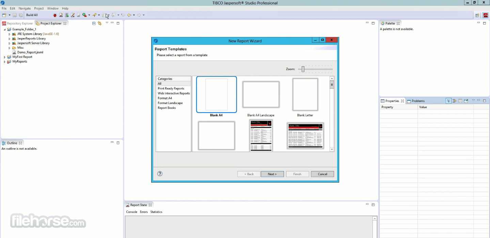Click the Next button in wizard
This screenshot has height=238, width=490.
pos(272,174)
